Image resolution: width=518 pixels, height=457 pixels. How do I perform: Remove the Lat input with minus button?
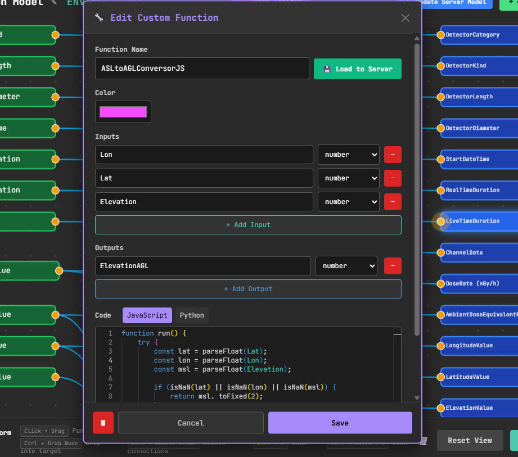click(393, 178)
